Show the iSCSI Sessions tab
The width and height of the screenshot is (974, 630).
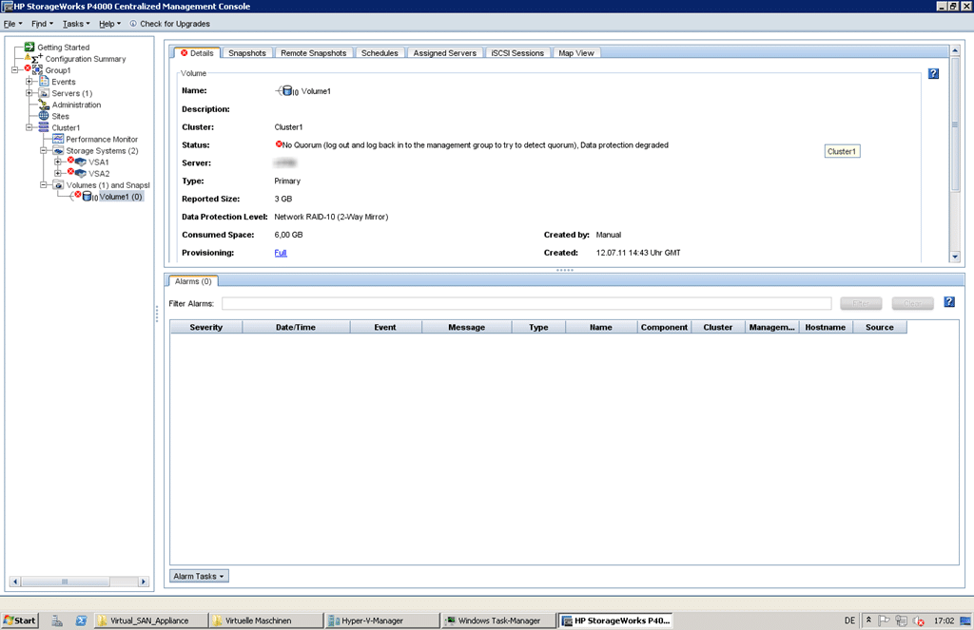pos(517,53)
